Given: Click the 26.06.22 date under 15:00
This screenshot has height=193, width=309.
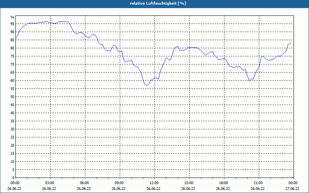Looking at the screenshot, I should pos(188,189).
